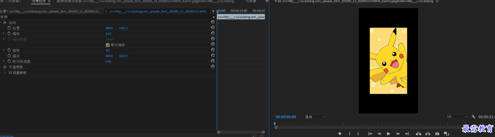Click the Lift button
Viewport: 495px width, 137px height.
[x=418, y=134]
